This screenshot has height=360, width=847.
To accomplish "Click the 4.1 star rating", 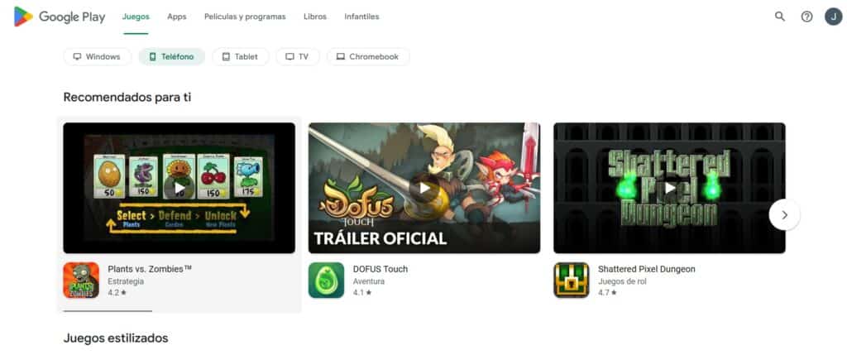I will click(x=362, y=292).
